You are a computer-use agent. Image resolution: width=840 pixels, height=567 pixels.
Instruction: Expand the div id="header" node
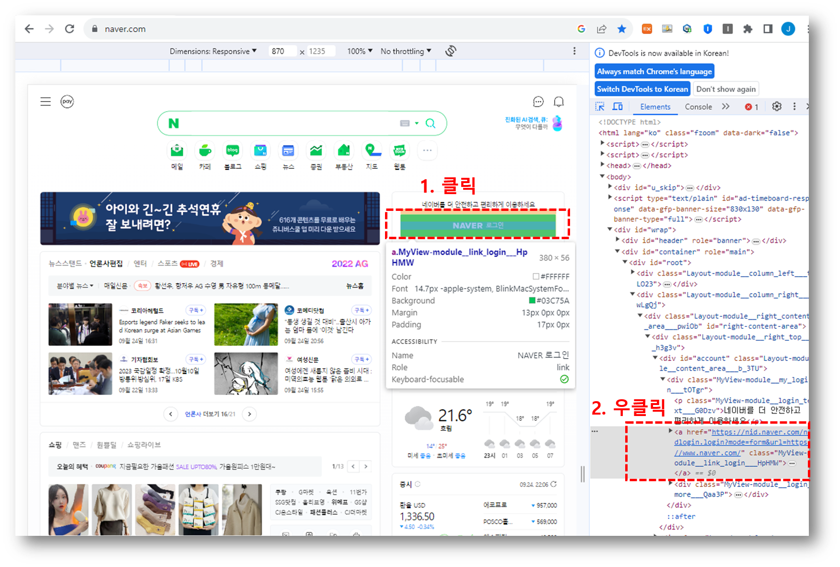tap(618, 240)
